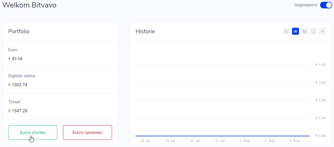Click the Euro balance € 43.54
The width and height of the screenshot is (334, 147).
coord(15,59)
